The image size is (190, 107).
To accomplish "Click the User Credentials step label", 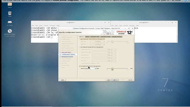I will tap(66, 59).
